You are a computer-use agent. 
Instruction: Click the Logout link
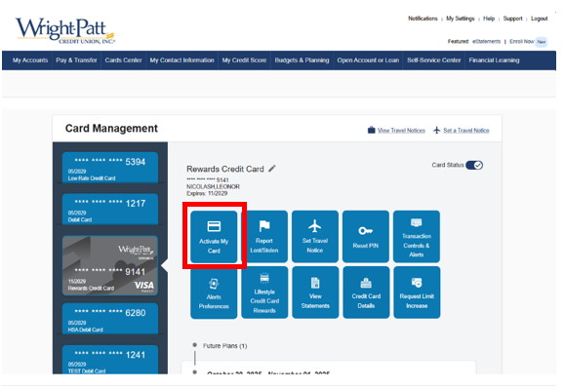(539, 19)
